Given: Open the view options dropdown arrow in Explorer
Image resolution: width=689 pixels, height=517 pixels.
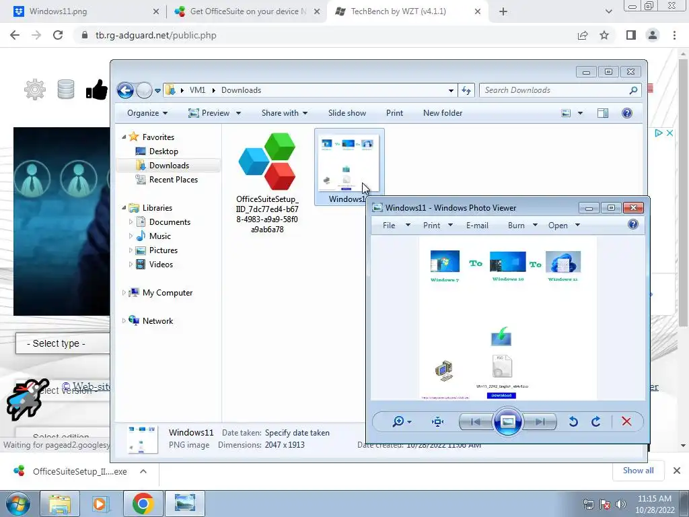Looking at the screenshot, I should 580,113.
